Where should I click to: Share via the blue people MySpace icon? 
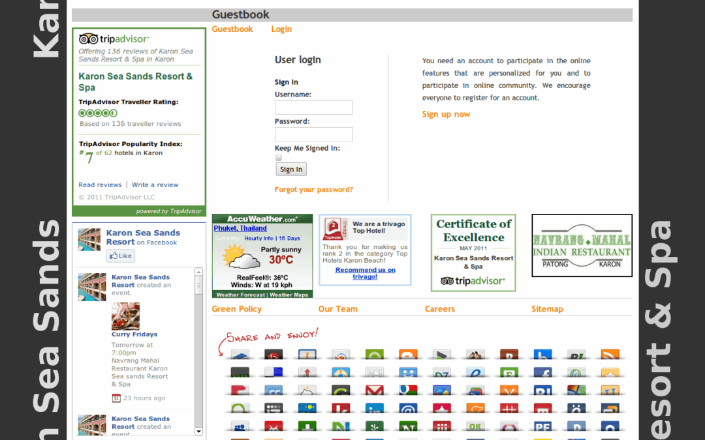click(240, 426)
